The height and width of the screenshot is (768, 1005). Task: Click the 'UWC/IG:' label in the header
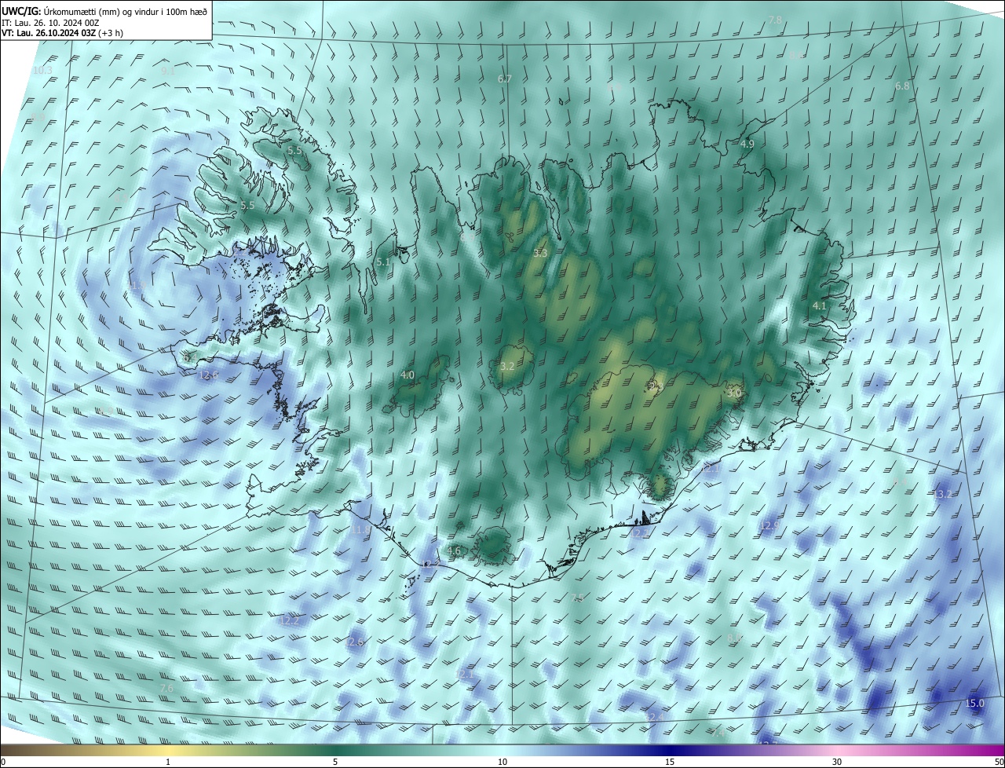tap(20, 11)
